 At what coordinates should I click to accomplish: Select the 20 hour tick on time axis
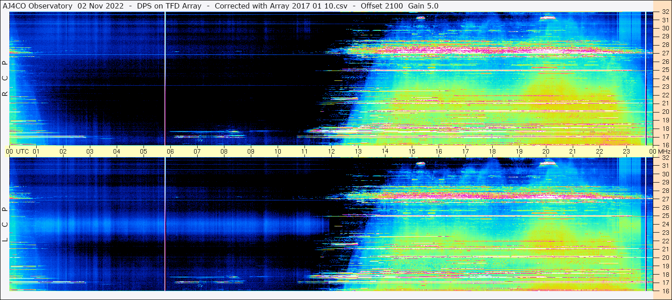546,151
